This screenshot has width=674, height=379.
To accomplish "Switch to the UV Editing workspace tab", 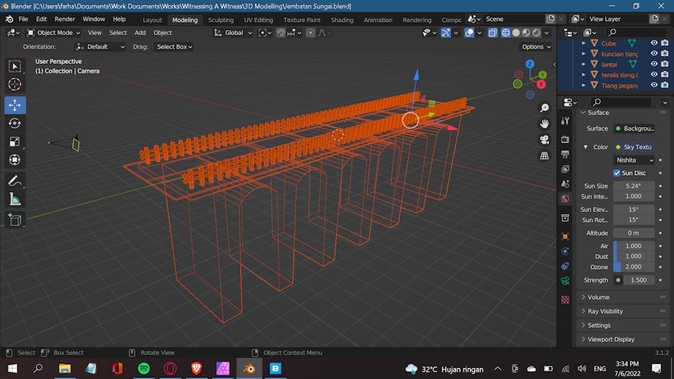I will (258, 20).
